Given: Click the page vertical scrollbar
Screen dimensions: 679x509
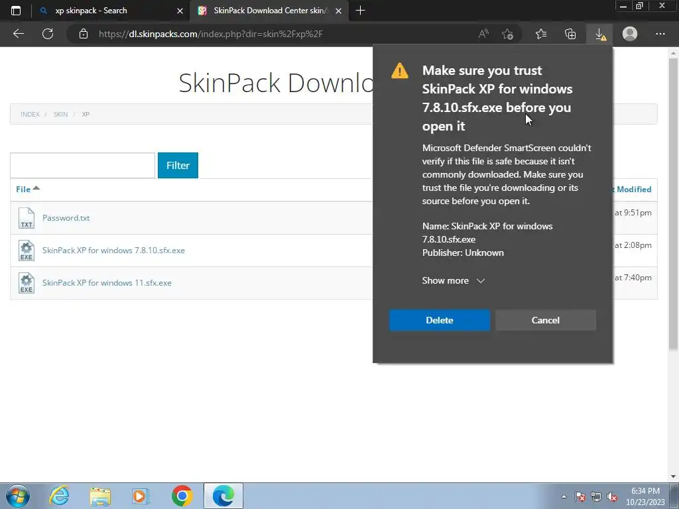Looking at the screenshot, I should pos(673,203).
